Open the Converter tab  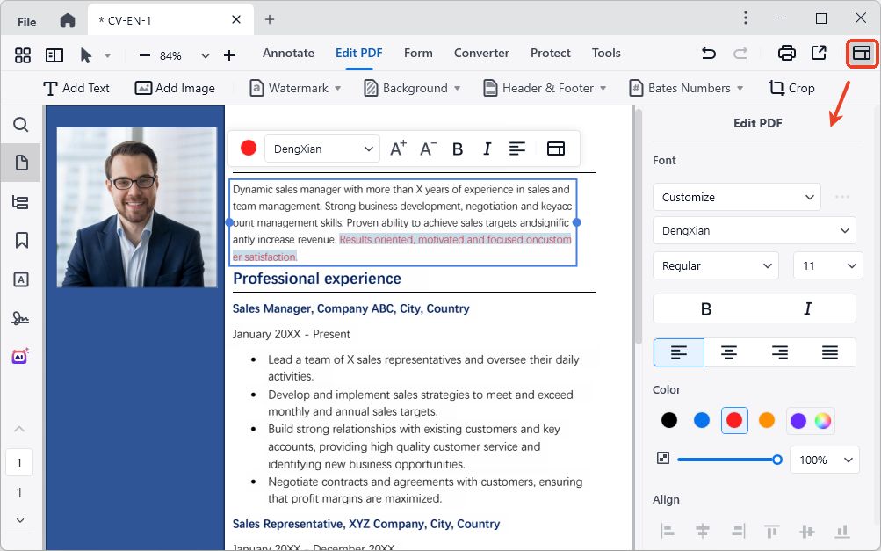pos(481,53)
